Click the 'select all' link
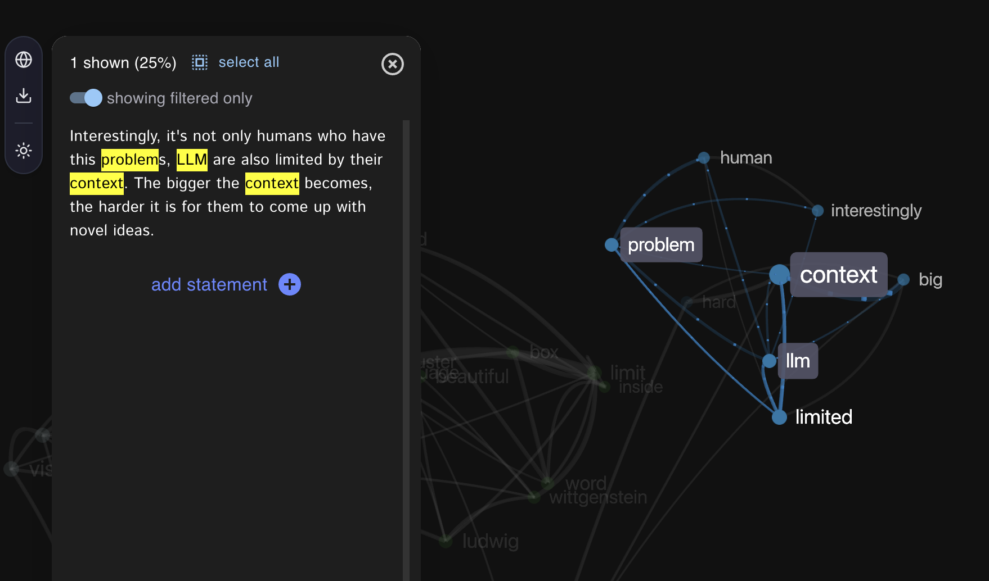Screen dimensions: 989x581 click(249, 62)
